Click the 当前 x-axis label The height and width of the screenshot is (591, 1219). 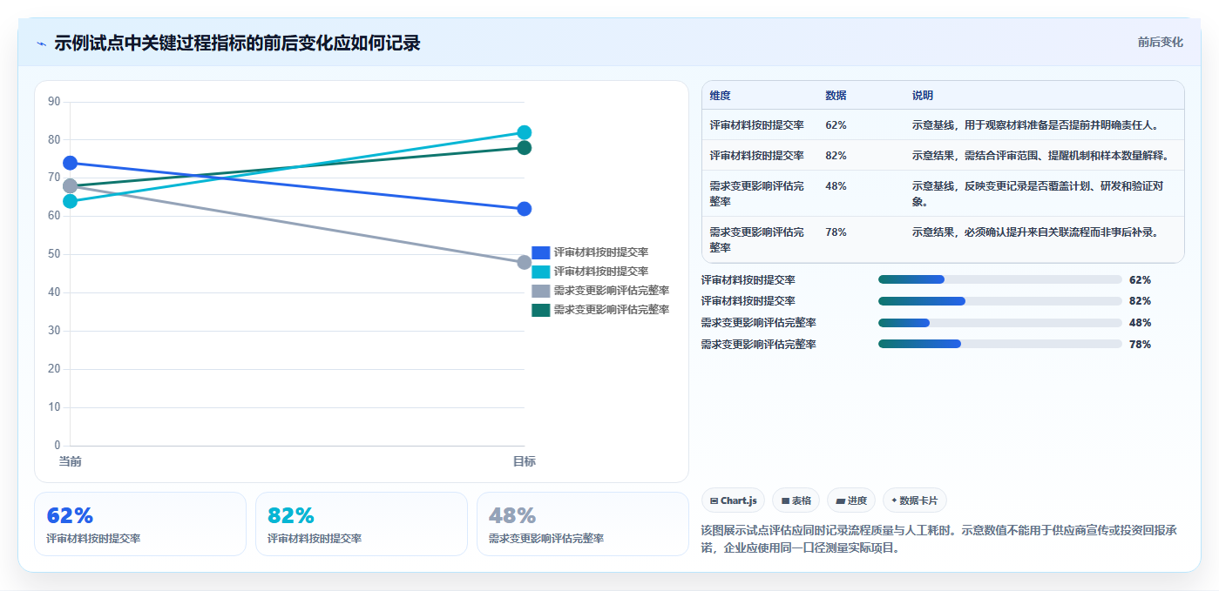click(71, 461)
